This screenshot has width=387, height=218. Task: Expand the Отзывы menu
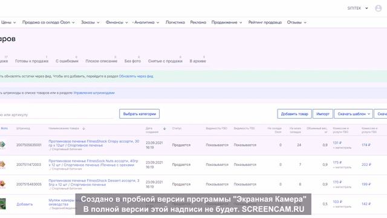[x=296, y=22]
